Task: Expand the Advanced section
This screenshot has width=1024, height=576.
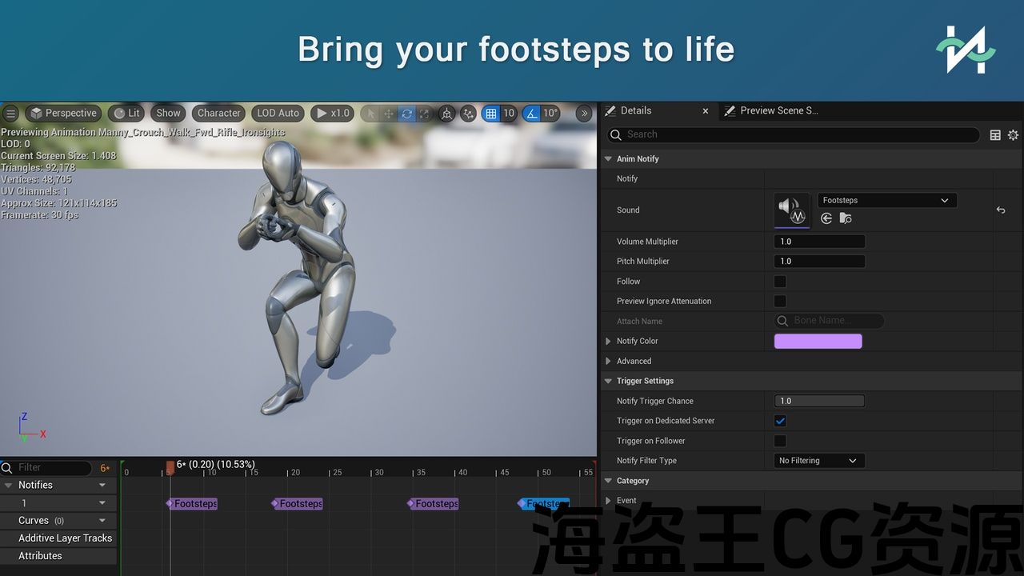Action: (609, 362)
